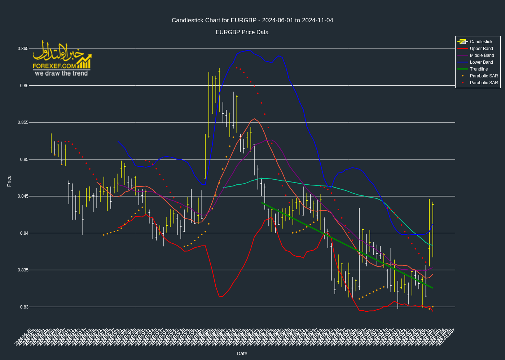This screenshot has height=360, width=505.
Task: Hide the Lower Band series via legend
Action: point(478,62)
